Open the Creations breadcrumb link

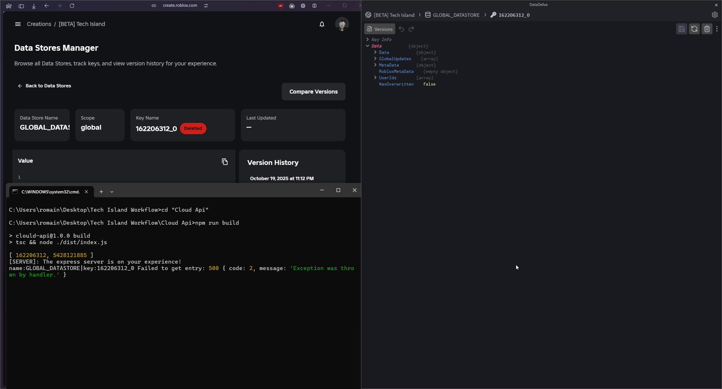(39, 24)
